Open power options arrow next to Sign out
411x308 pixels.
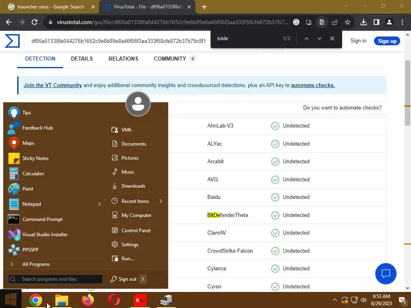click(x=143, y=279)
